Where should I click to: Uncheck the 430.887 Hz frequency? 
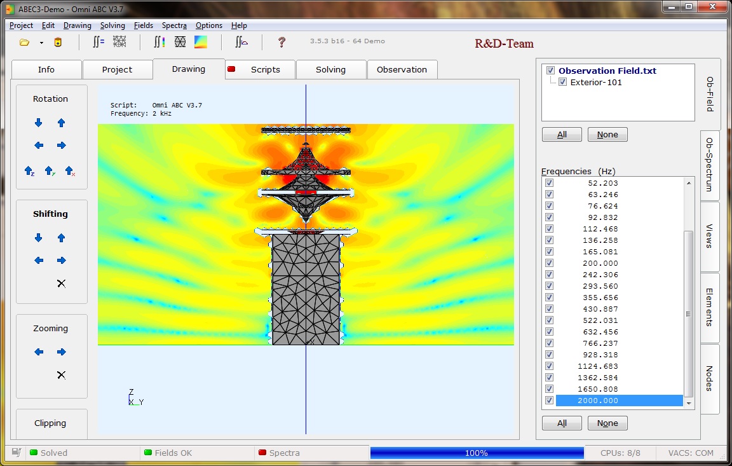click(x=549, y=308)
